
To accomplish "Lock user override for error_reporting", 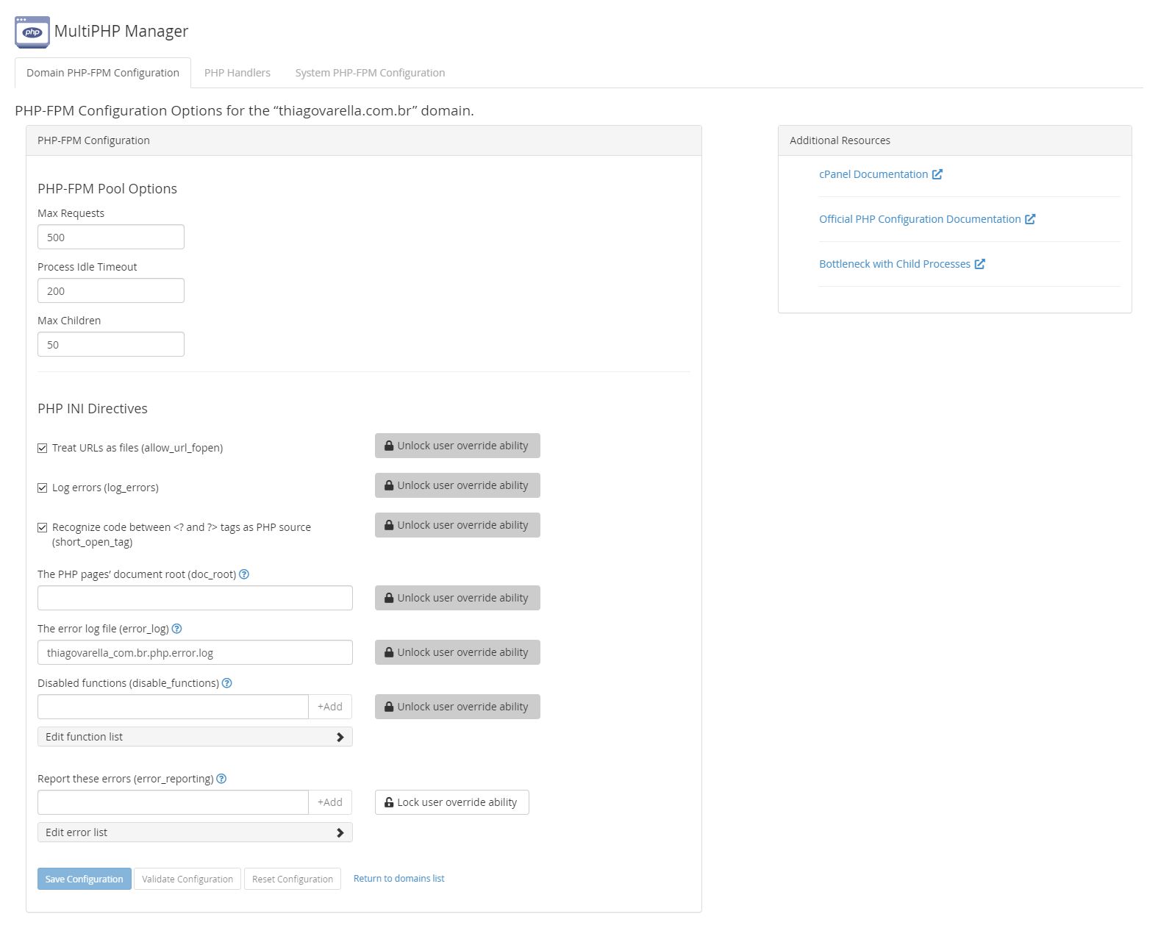I will click(x=451, y=802).
